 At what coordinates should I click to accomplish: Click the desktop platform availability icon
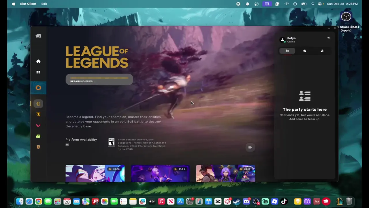pyautogui.click(x=67, y=145)
